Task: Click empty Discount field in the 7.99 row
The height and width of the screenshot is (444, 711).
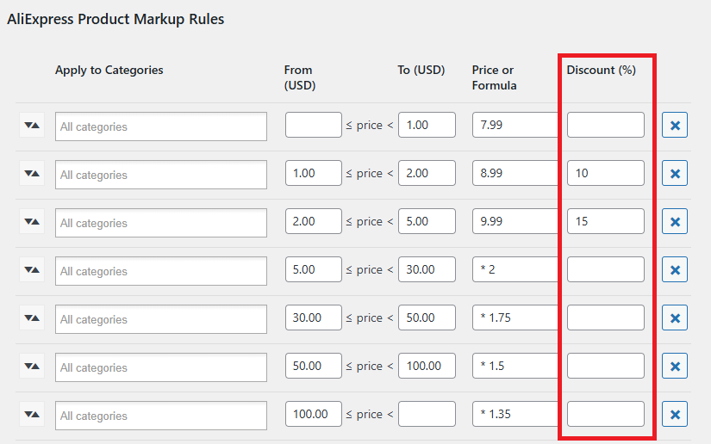Action: tap(606, 125)
